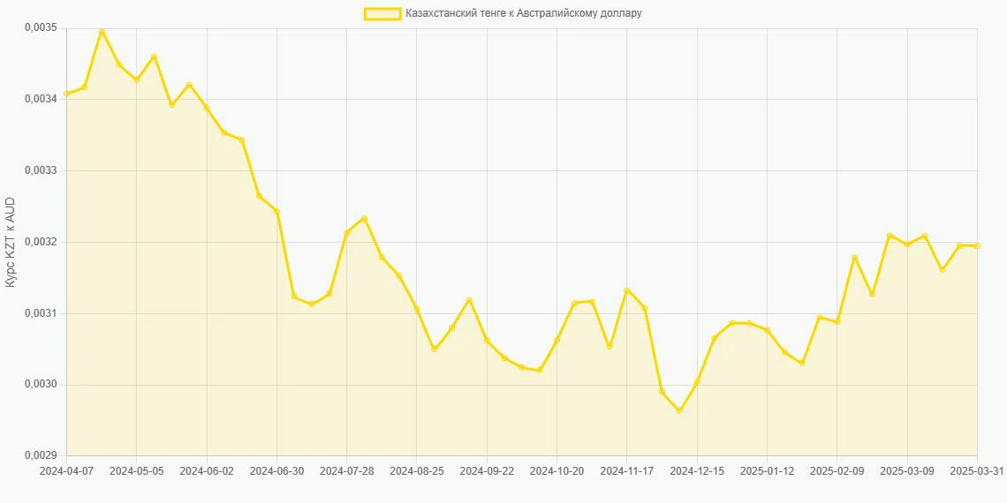Select the lowest data point of the chart
This screenshot has height=503, width=1007.
[x=679, y=410]
